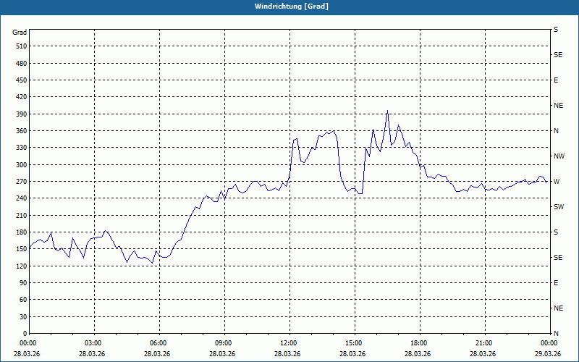Click the "Windrichtung [Grad]" chart title

click(289, 6)
